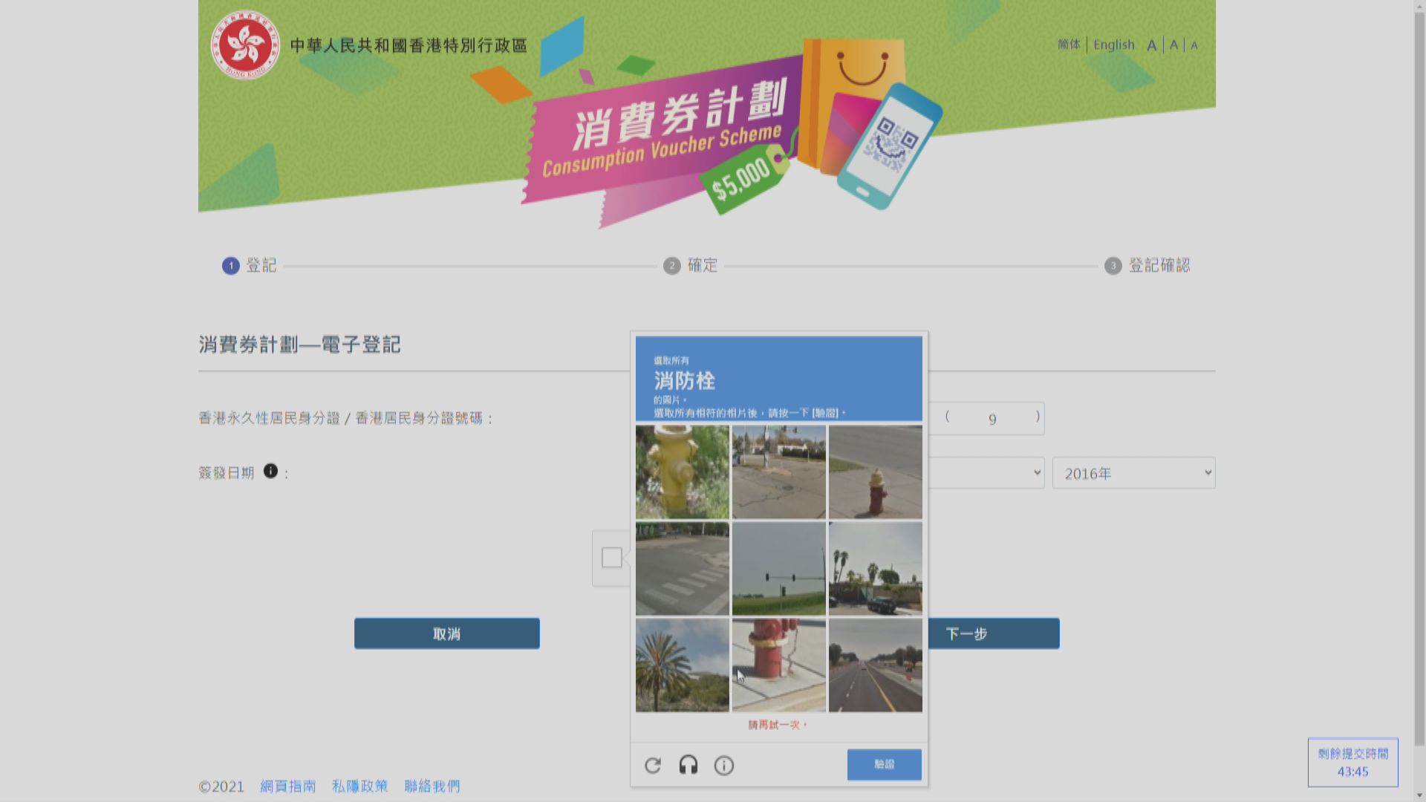
Task: Open the 2016年 year dropdown
Action: click(x=1133, y=472)
